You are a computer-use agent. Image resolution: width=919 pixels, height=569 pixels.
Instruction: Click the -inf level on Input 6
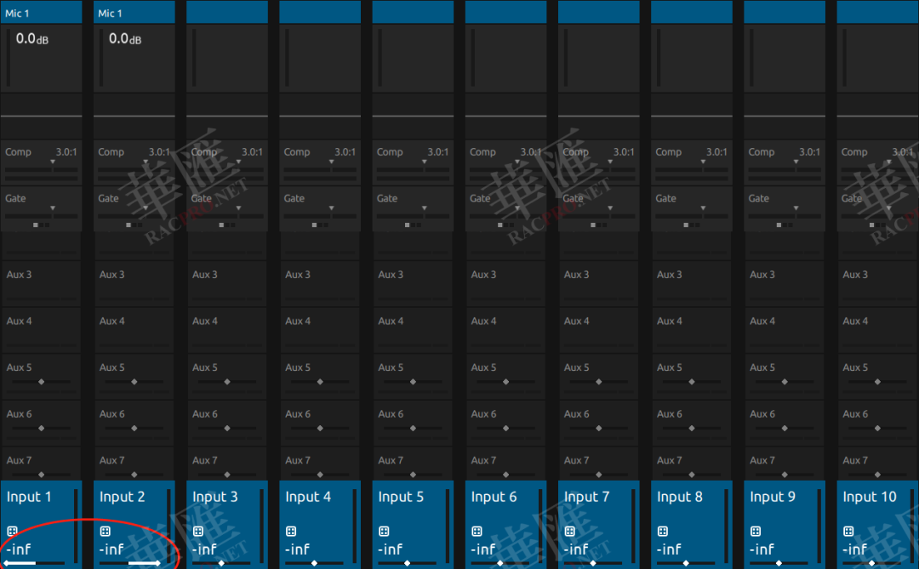(483, 549)
